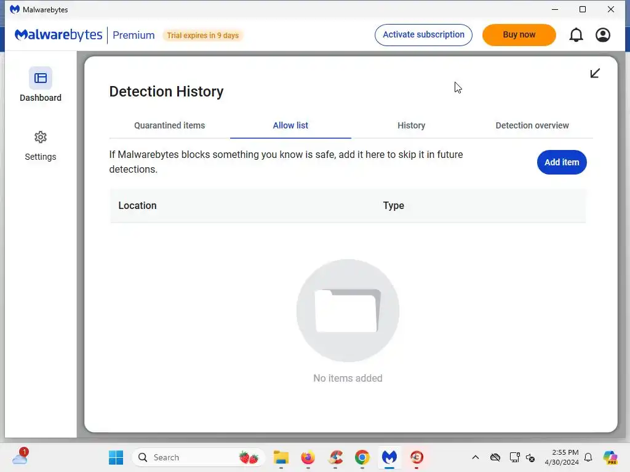This screenshot has width=630, height=472.
Task: Click the network display tray icon
Action: tap(514, 457)
